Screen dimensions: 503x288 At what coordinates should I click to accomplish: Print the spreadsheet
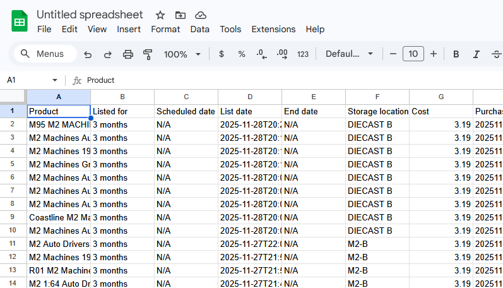(128, 54)
